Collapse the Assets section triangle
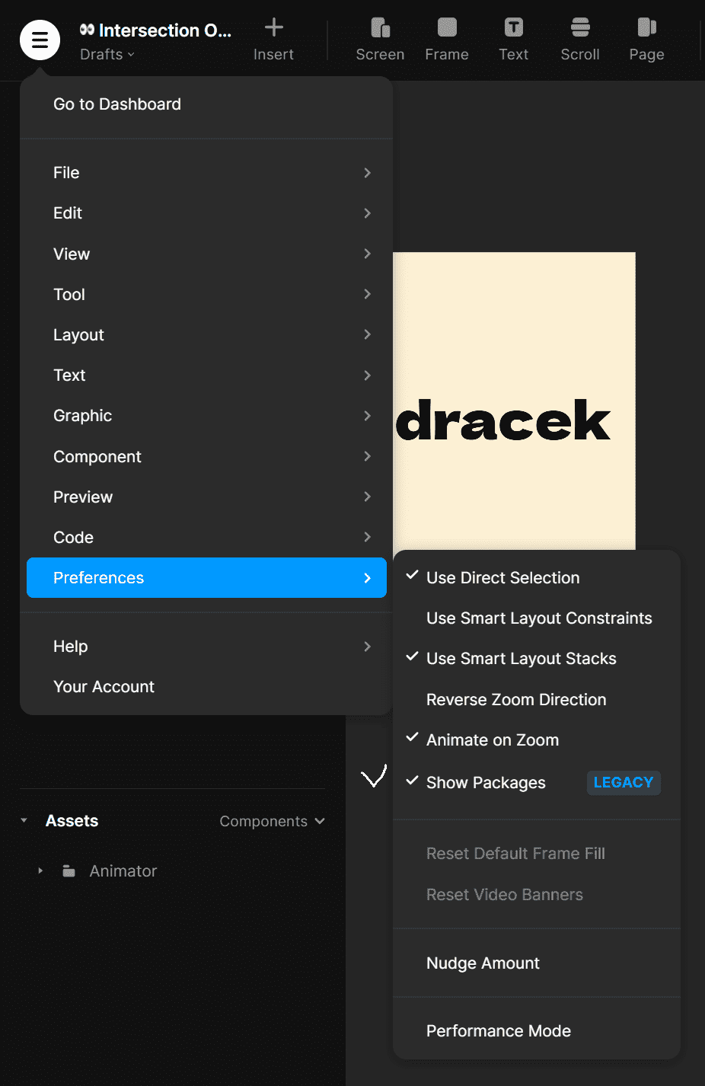The width and height of the screenshot is (705, 1086). click(x=24, y=821)
